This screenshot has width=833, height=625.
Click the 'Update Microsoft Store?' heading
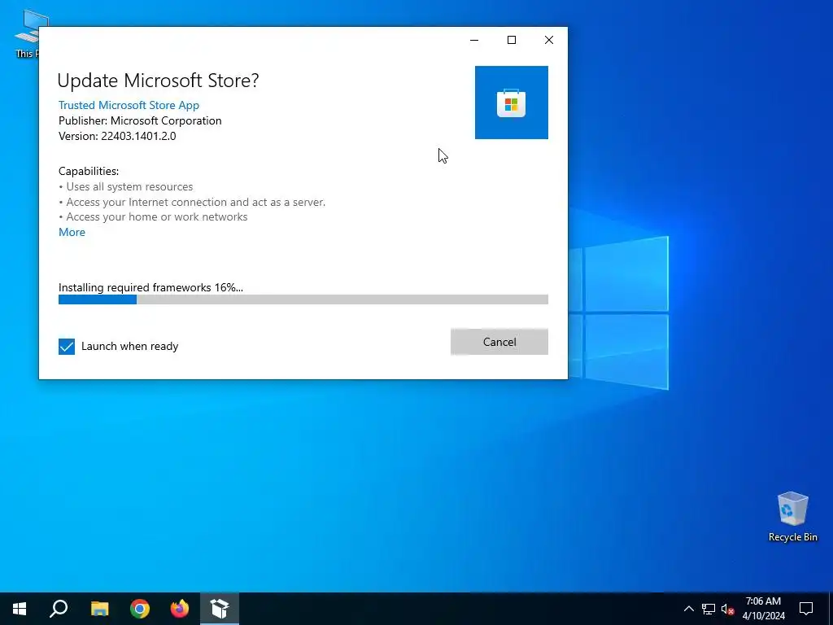click(x=158, y=81)
